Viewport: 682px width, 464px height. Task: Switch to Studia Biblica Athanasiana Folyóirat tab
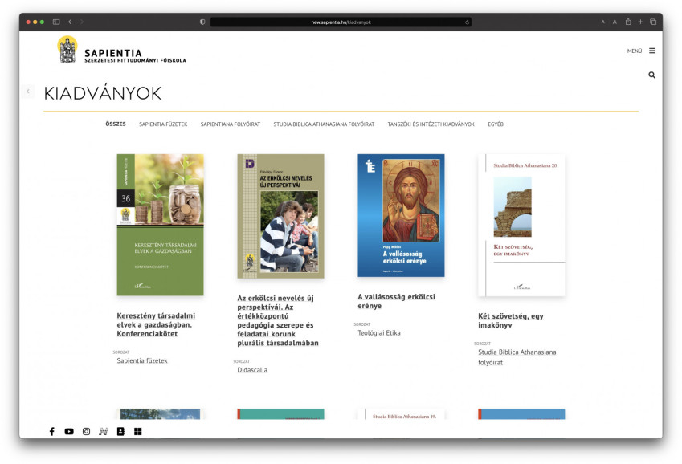[324, 124]
